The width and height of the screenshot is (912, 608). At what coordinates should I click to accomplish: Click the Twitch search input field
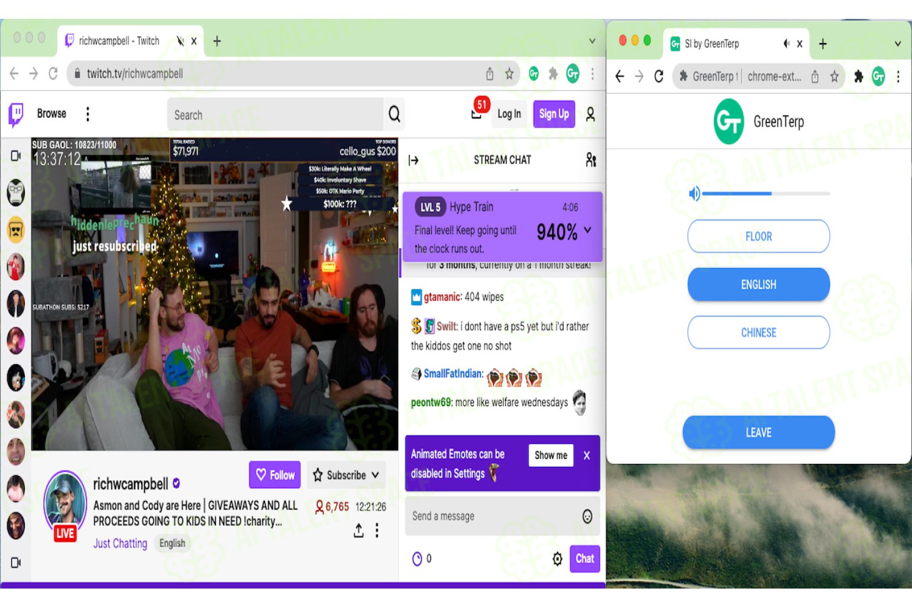tap(275, 115)
